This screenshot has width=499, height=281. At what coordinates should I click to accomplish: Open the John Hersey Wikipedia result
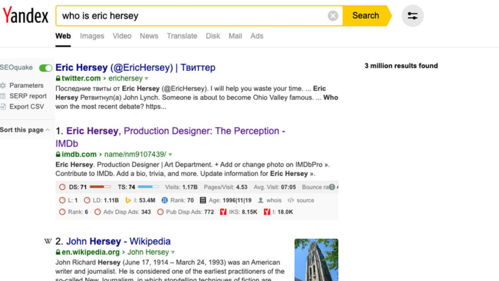[118, 241]
